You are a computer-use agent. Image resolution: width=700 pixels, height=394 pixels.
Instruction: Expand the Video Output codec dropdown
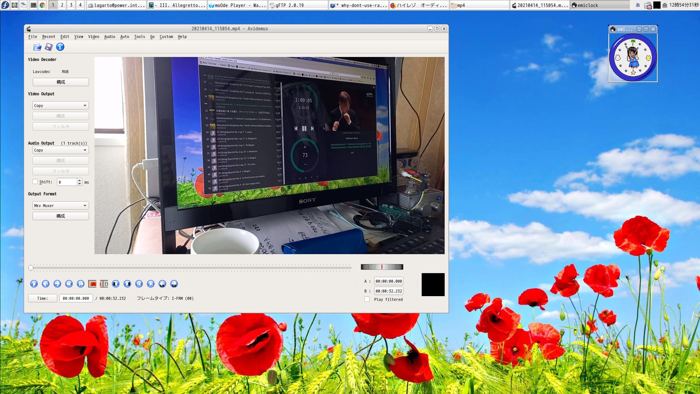click(x=61, y=106)
